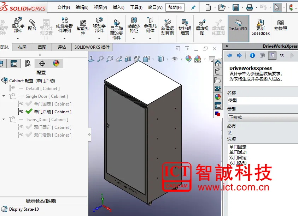
Task: Collapse the DriveWorksXpress panel chevrons
Action: 227,46
